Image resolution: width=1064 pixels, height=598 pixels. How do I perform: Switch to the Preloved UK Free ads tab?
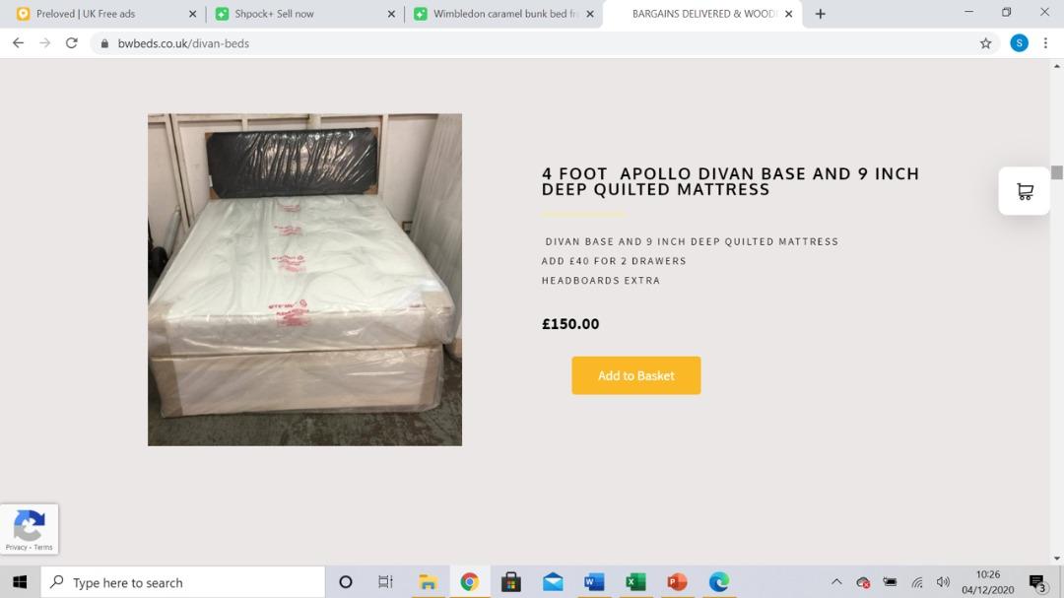point(99,14)
